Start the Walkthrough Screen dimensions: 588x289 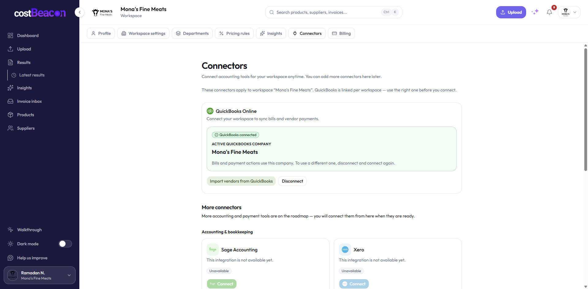(x=40, y=230)
